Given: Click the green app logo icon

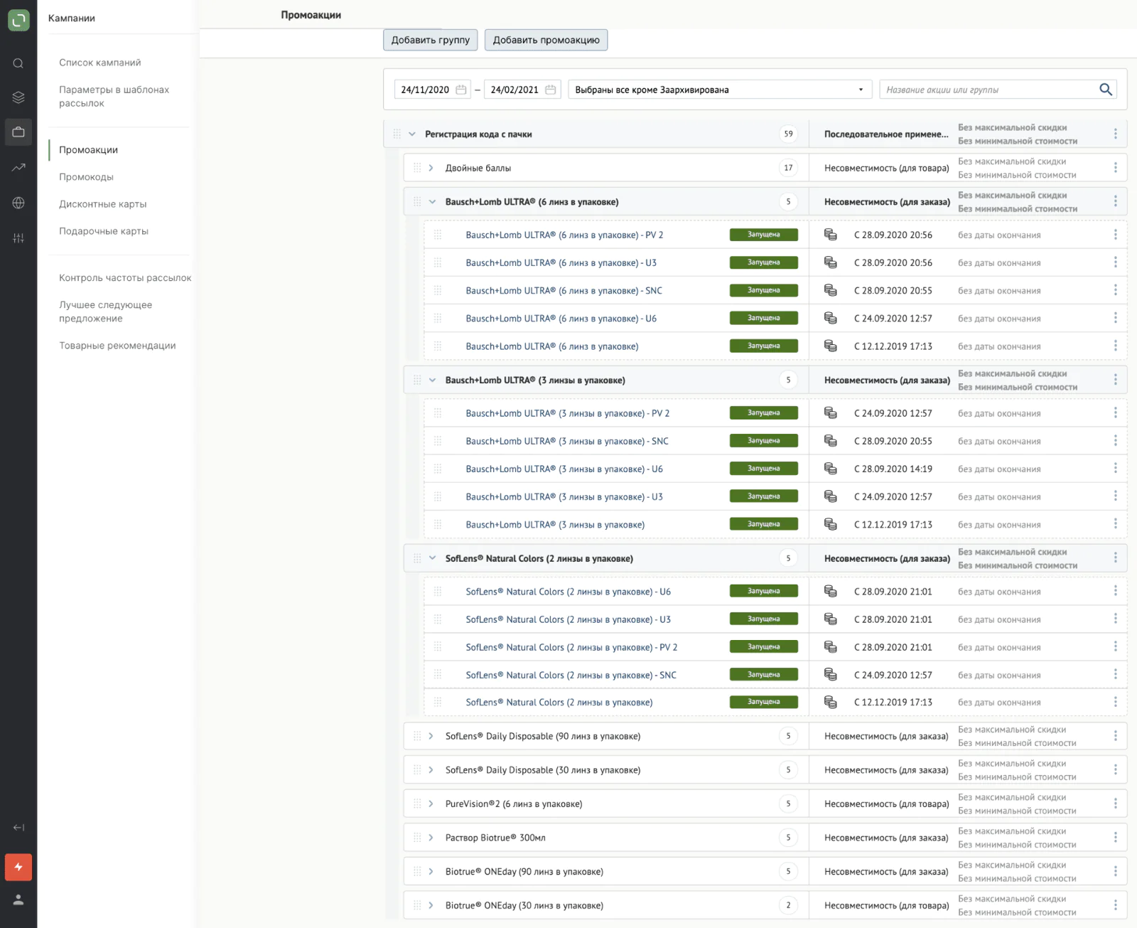Looking at the screenshot, I should pos(18,20).
